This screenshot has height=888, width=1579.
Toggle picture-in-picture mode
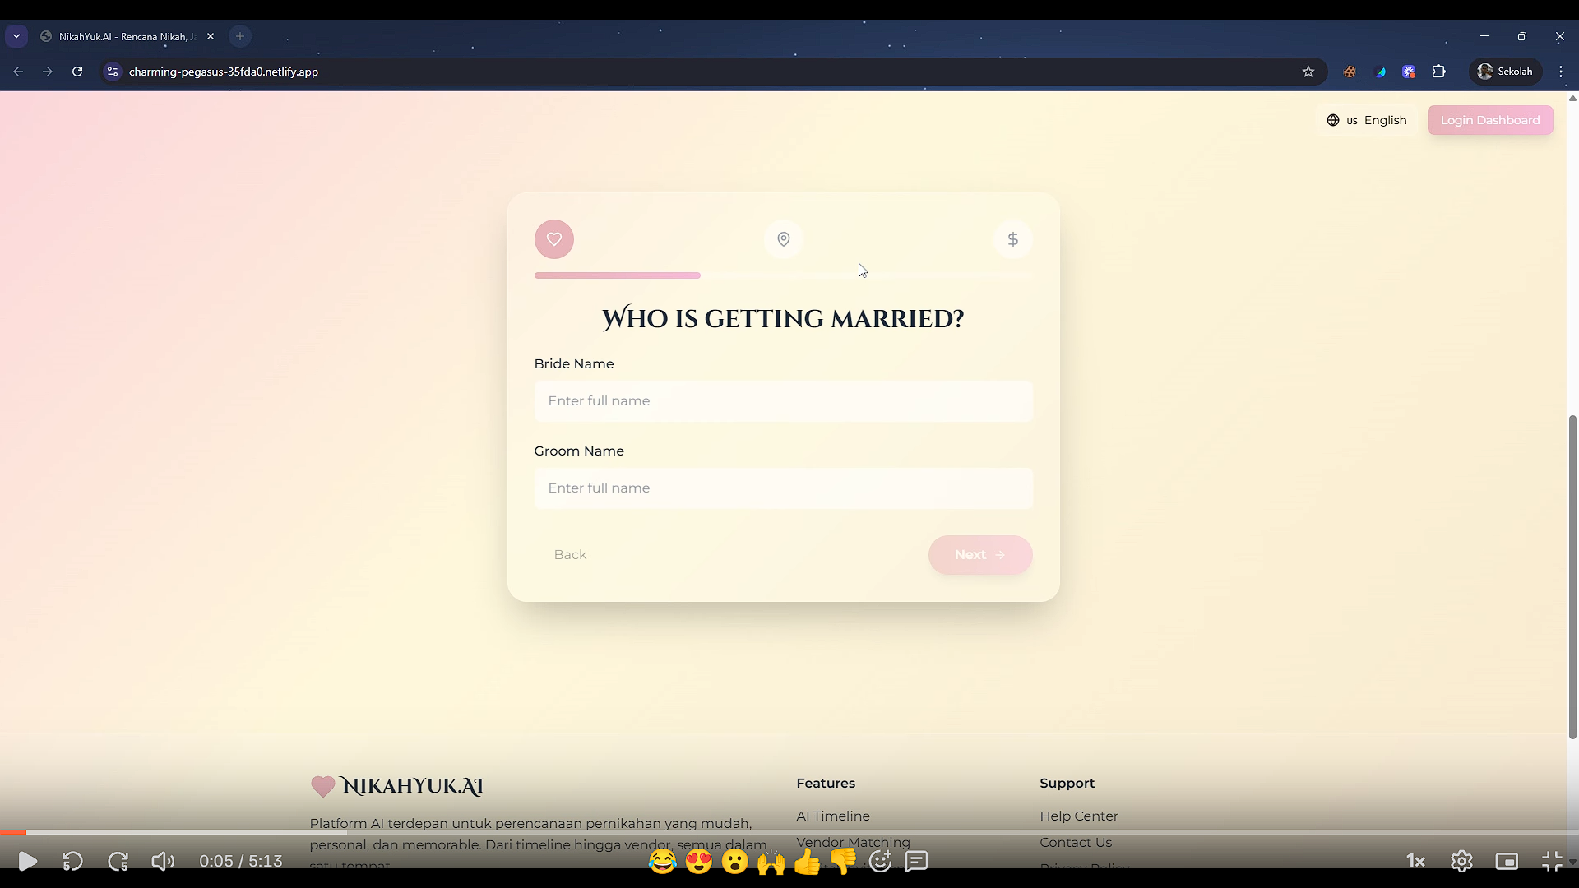[1507, 861]
